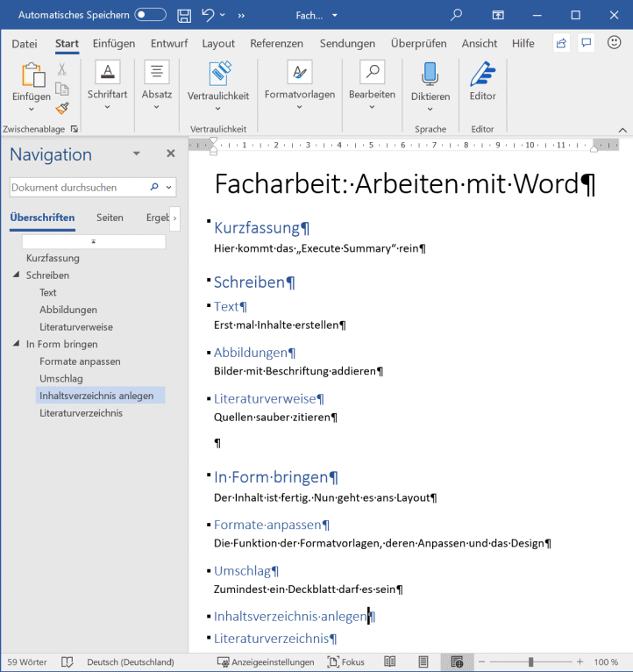
Task: Open the Bearbeiten search group
Action: point(372,86)
